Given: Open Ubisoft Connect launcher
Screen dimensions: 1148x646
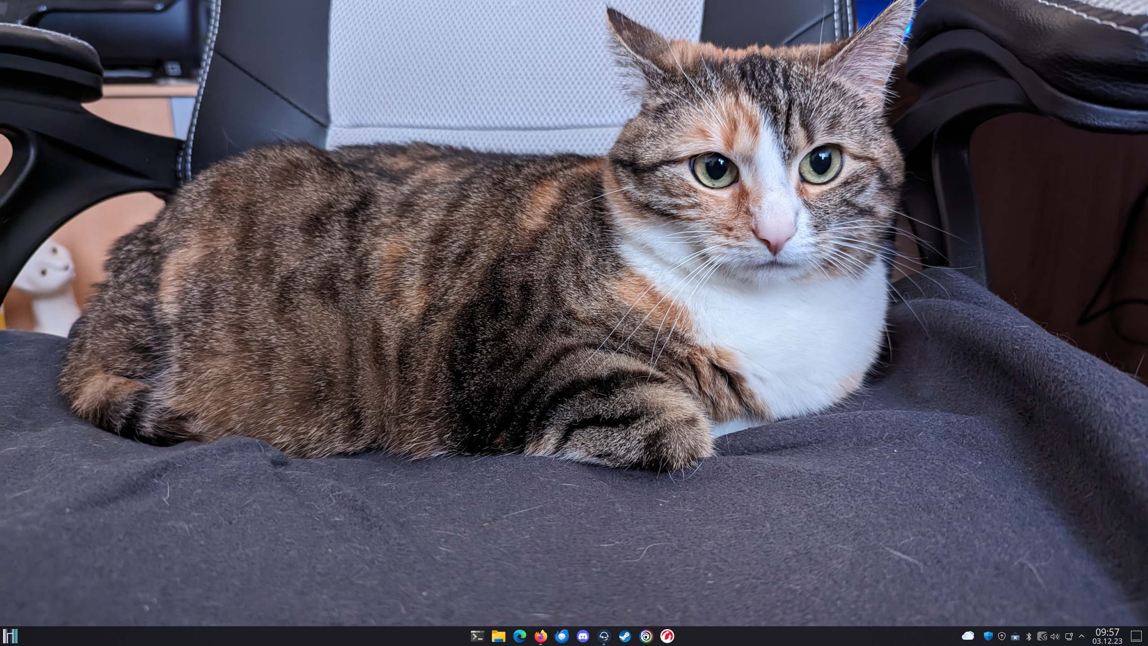Looking at the screenshot, I should point(646,636).
